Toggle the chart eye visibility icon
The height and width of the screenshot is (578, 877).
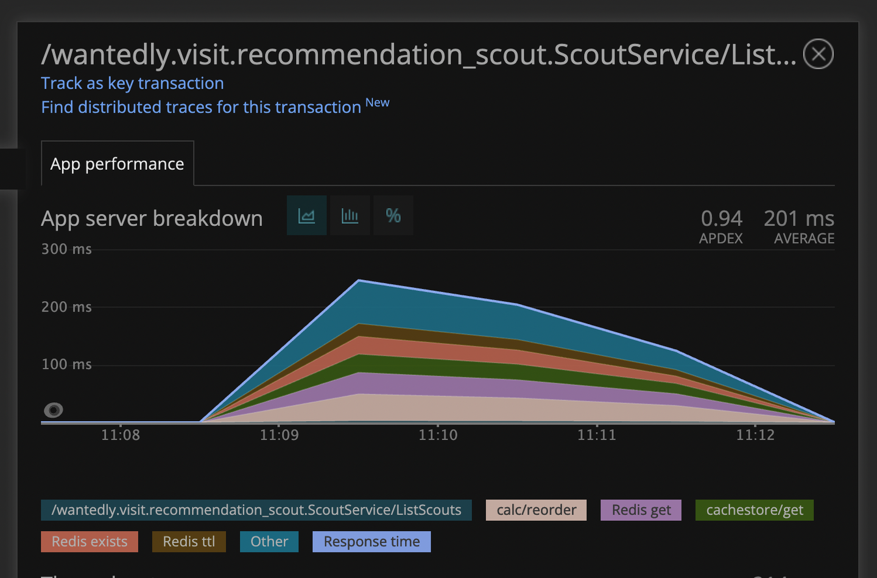(x=54, y=411)
